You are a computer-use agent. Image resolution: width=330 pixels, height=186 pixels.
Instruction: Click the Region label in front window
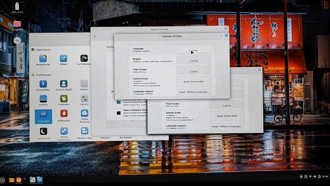[x=137, y=59]
